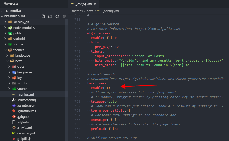Expand the Open Editors section
229x141 pixels.
(x=12, y=11)
